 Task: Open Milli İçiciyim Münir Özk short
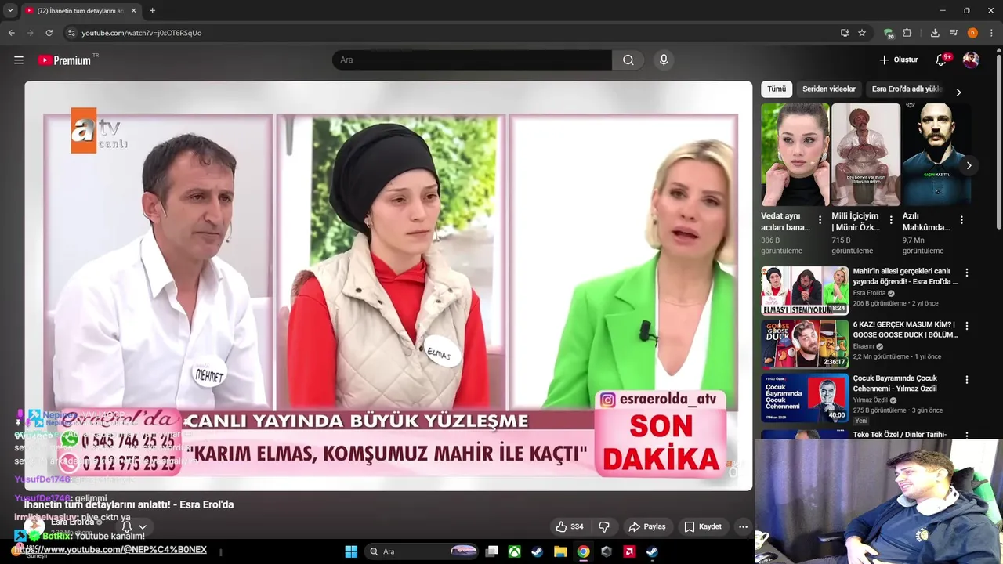866,154
